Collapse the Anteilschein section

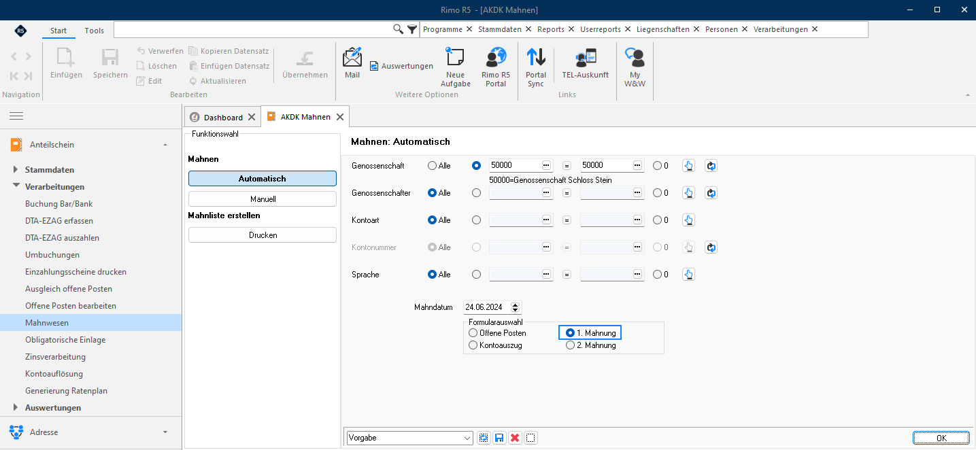pos(165,145)
